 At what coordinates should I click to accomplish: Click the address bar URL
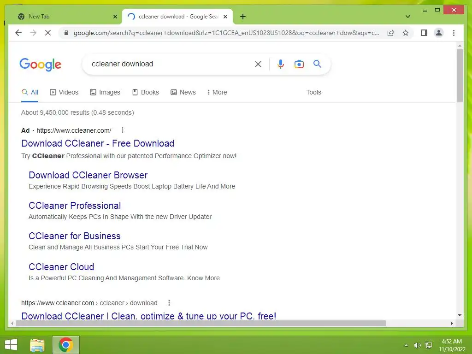226,33
